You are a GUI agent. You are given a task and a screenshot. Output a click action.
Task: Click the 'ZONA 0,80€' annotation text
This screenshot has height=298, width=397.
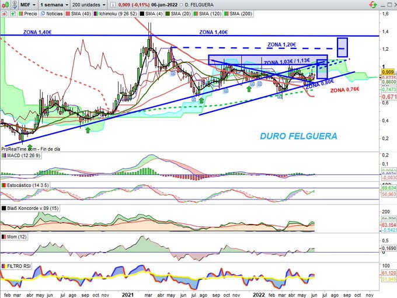point(320,84)
